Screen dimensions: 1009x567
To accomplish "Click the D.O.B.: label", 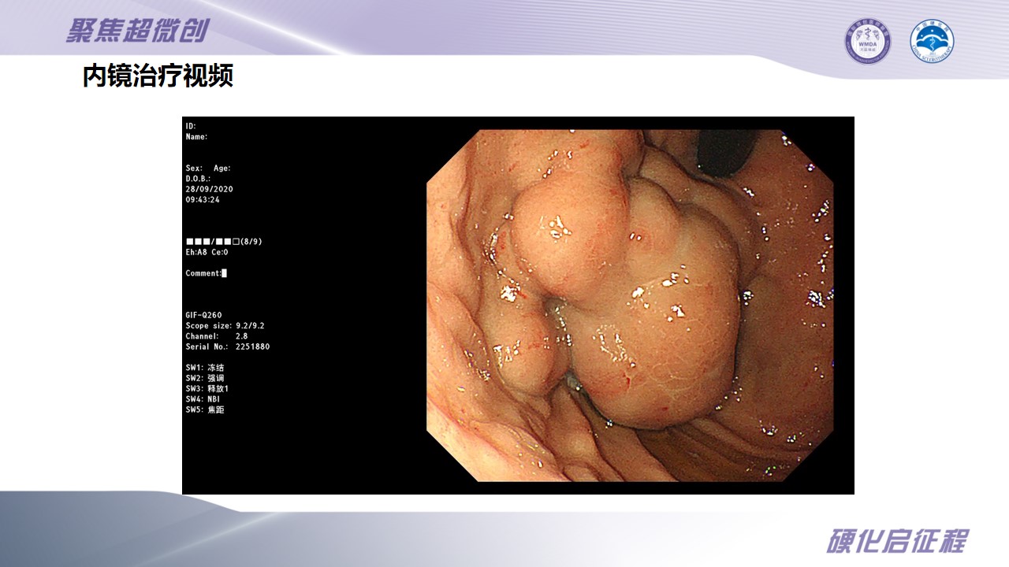I will 198,179.
